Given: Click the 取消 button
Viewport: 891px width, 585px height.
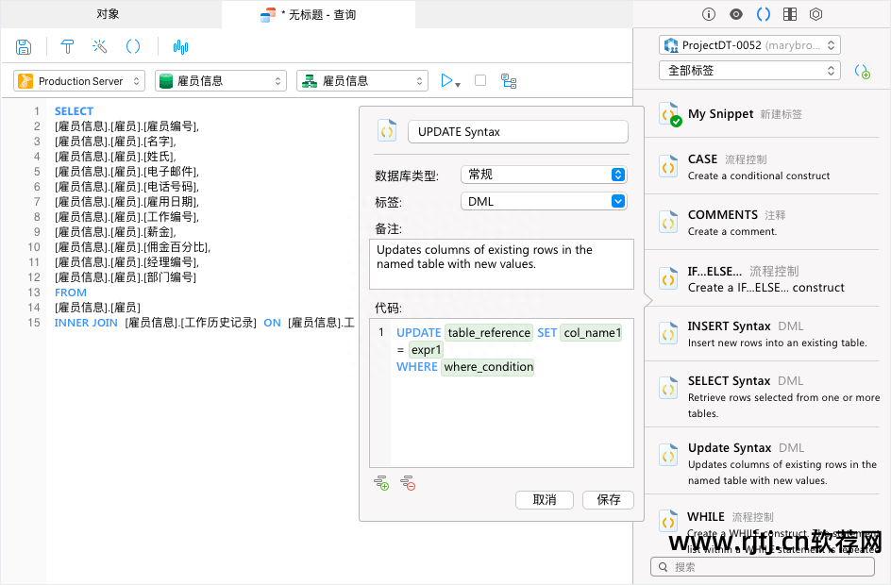Looking at the screenshot, I should [x=545, y=500].
